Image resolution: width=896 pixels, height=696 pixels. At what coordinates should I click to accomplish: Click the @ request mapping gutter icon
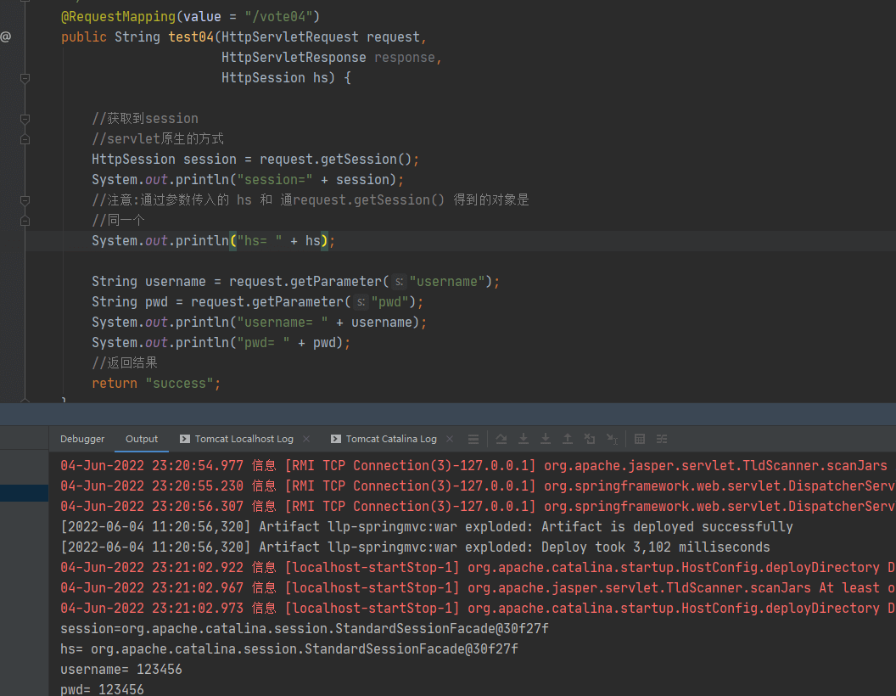point(6,37)
